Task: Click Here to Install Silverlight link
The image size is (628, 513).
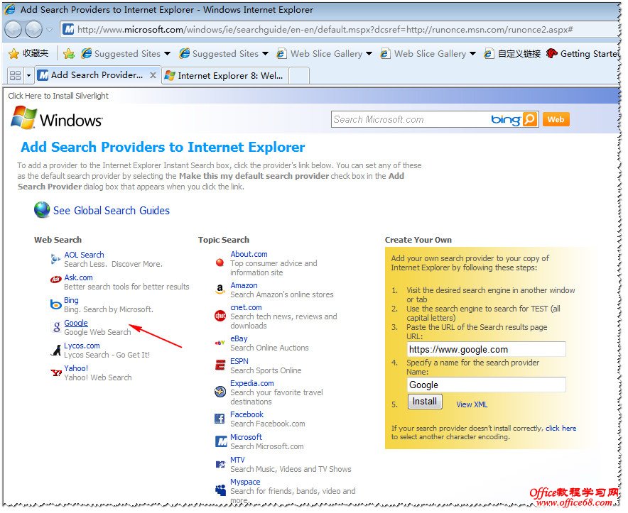Action: coord(58,96)
